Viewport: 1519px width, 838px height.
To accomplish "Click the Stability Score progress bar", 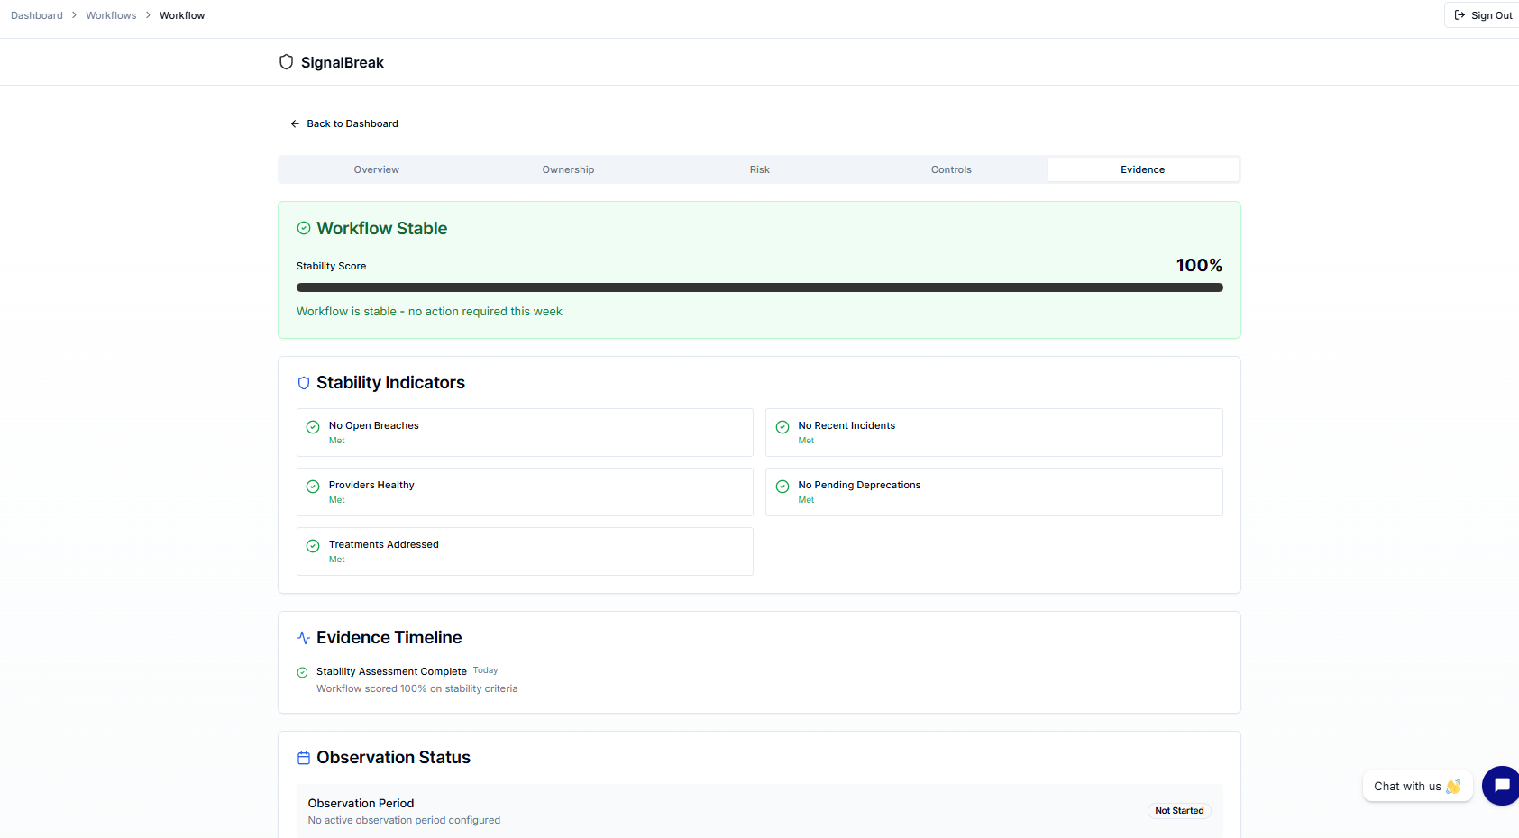I will 759,287.
